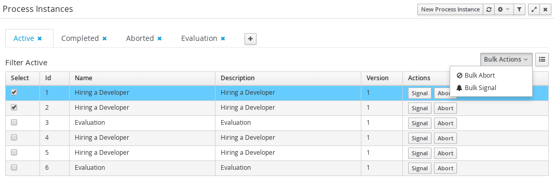Uncheck the checkbox for instance 1
The height and width of the screenshot is (191, 554).
pyautogui.click(x=14, y=92)
